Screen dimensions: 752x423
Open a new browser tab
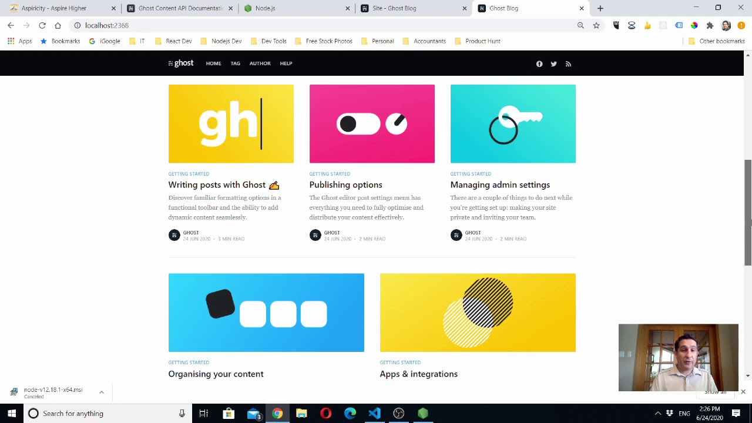pyautogui.click(x=600, y=8)
